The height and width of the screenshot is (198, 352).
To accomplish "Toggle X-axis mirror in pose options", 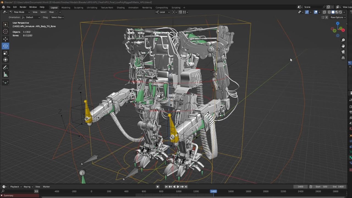I will click(x=326, y=17).
